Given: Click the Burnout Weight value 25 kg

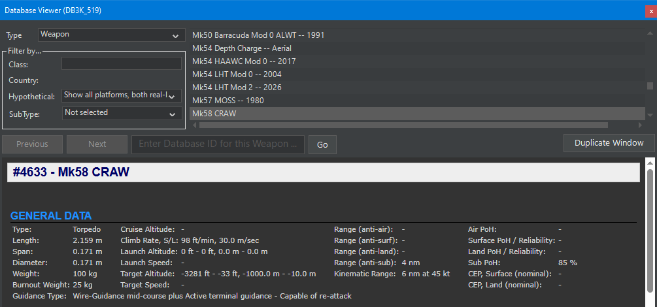Looking at the screenshot, I should click(83, 285).
